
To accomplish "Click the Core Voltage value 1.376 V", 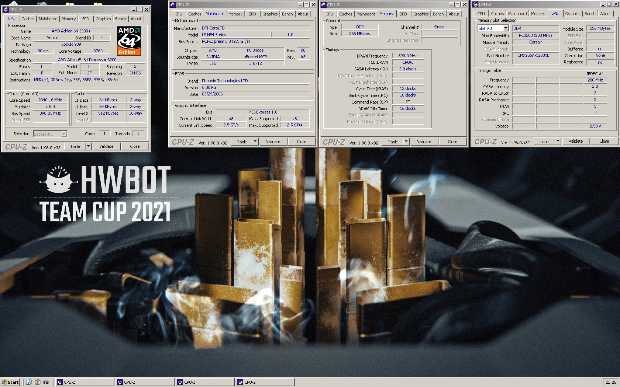I will [x=97, y=51].
